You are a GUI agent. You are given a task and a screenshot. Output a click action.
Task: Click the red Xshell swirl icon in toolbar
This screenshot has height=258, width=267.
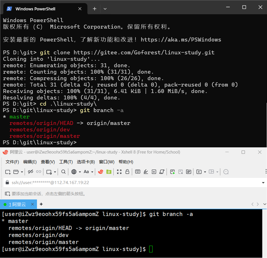tap(100, 172)
